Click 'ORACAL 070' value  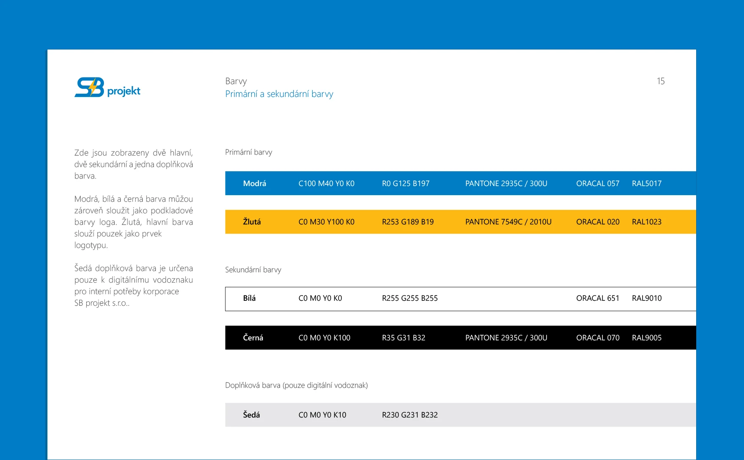(x=598, y=338)
